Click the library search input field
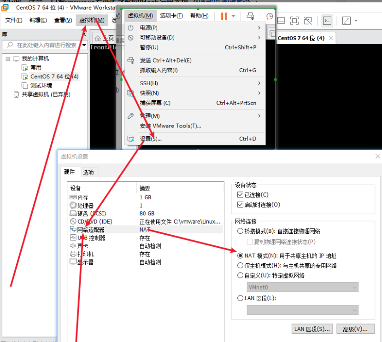The image size is (382, 342). [45, 45]
